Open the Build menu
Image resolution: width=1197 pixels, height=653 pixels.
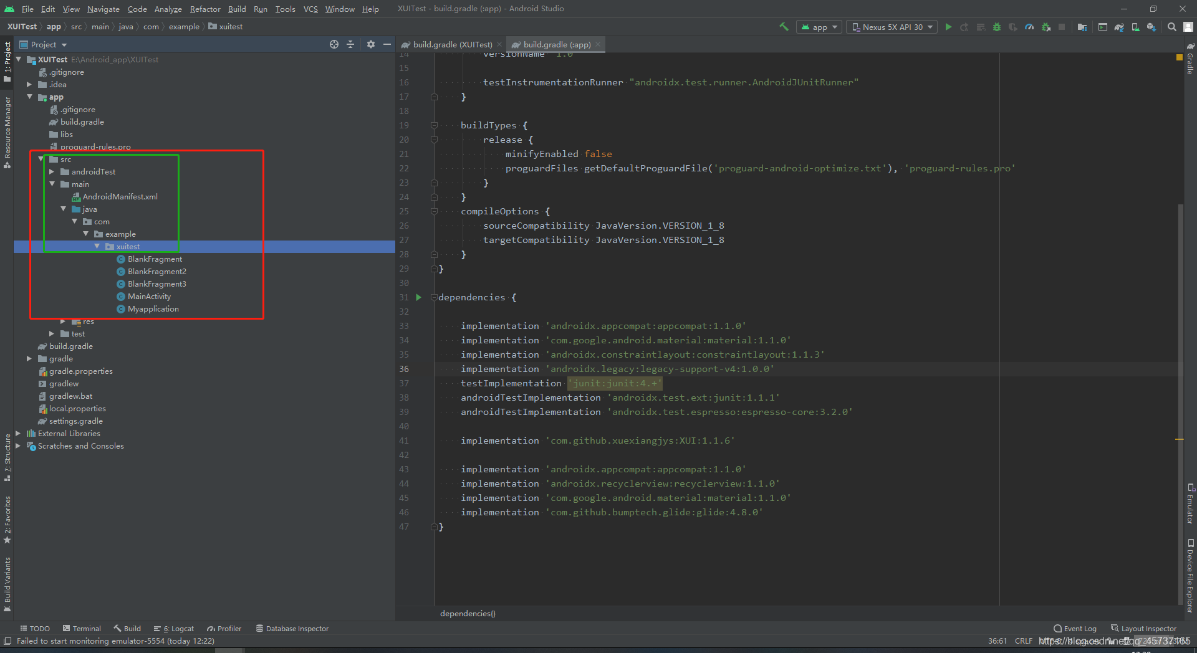[x=237, y=9]
